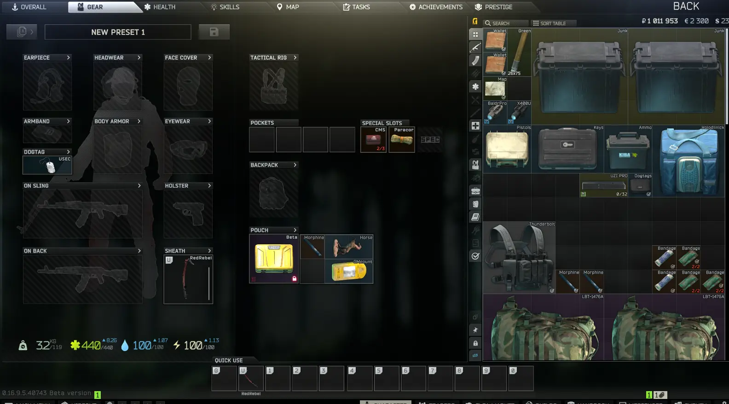Expand the ON SLING slot arrow

(x=139, y=185)
